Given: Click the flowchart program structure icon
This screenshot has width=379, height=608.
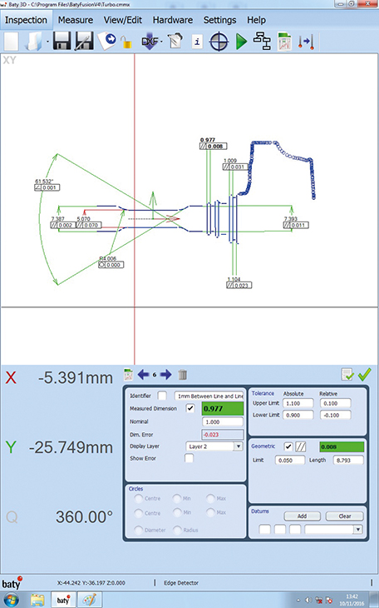Looking at the screenshot, I should pyautogui.click(x=262, y=41).
